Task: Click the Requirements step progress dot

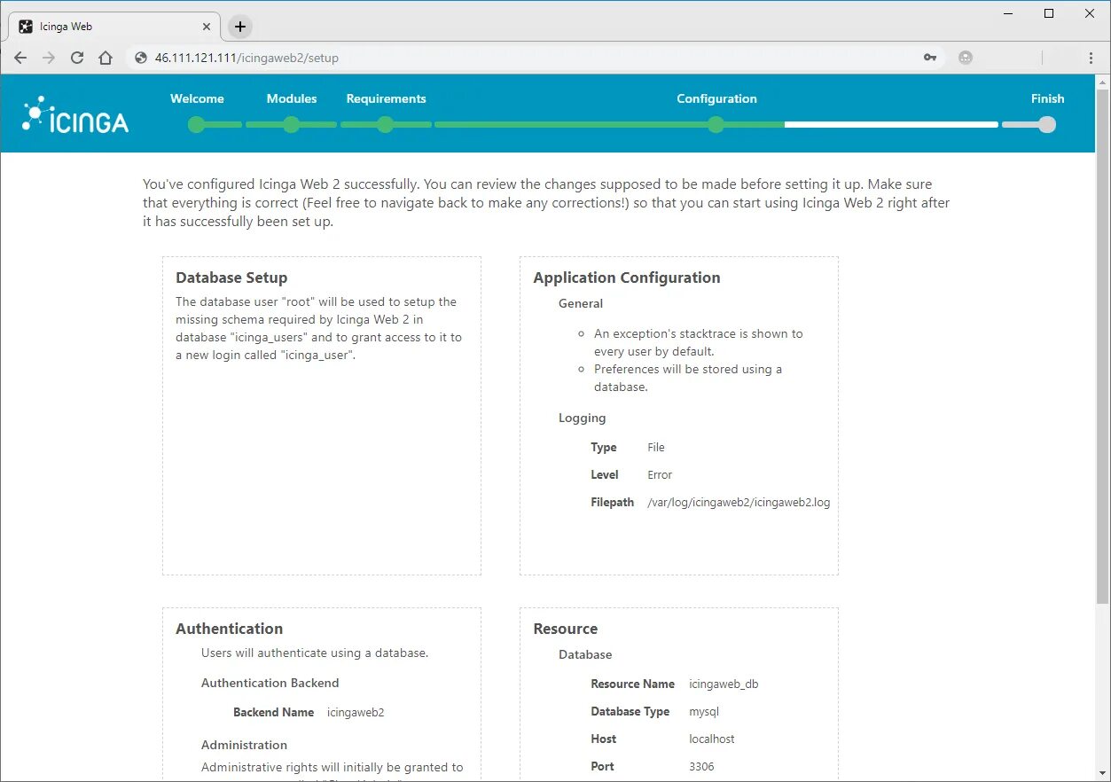Action: click(386, 125)
